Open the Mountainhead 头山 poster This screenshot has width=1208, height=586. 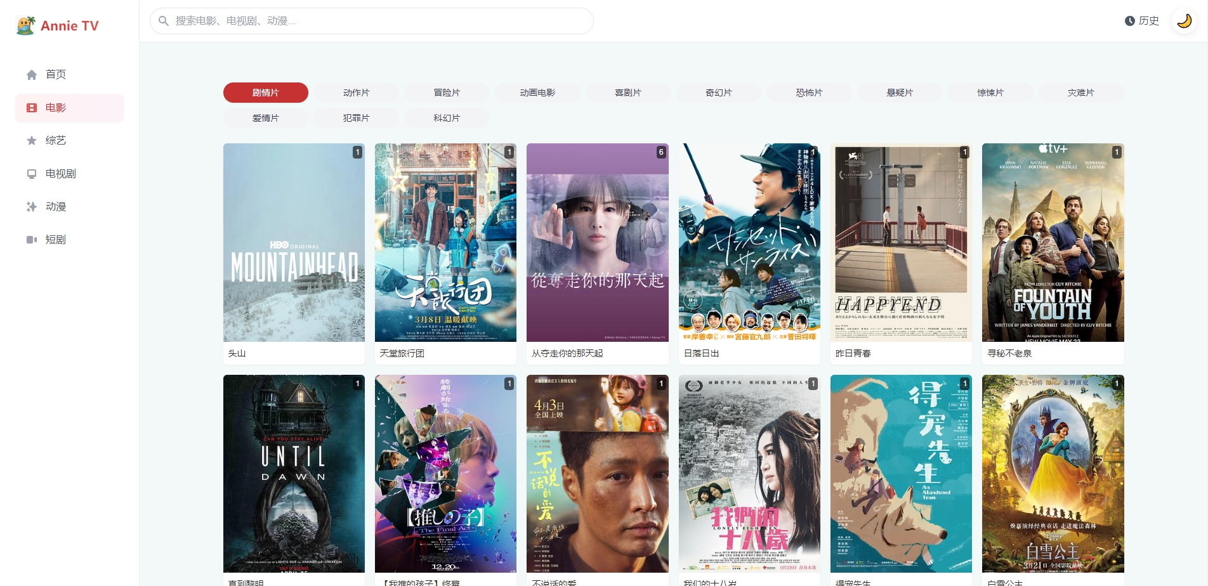[x=294, y=243]
